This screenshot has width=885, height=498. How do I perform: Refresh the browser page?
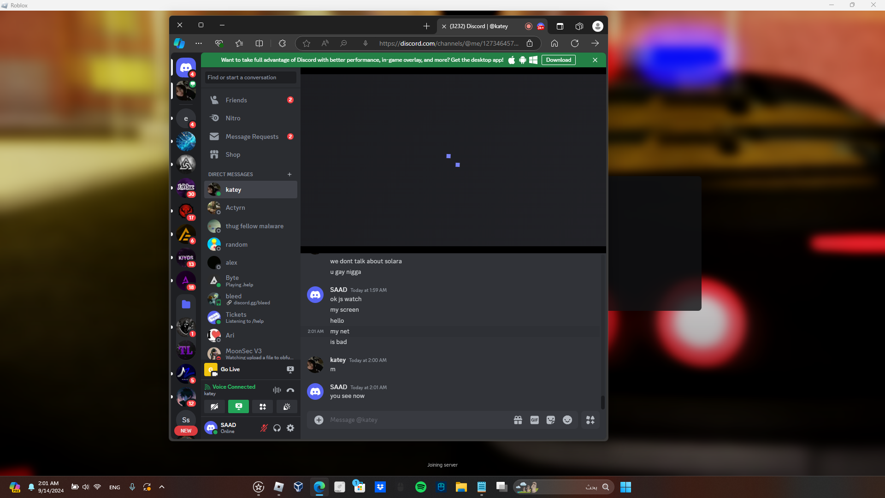(x=575, y=43)
